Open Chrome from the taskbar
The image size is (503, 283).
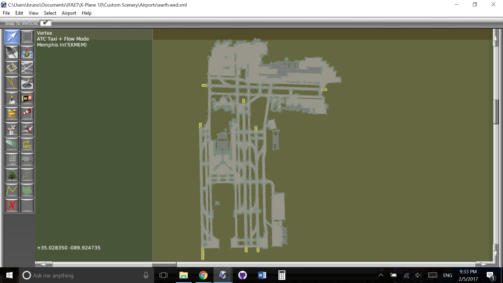[203, 275]
